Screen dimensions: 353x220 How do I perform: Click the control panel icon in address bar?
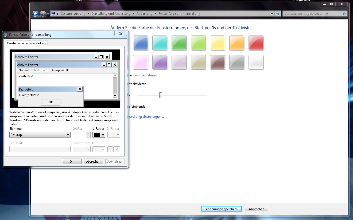click(x=53, y=13)
